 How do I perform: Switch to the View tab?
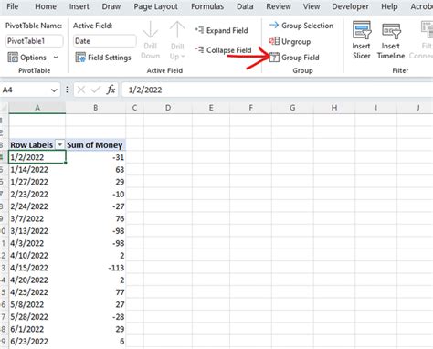coord(312,6)
